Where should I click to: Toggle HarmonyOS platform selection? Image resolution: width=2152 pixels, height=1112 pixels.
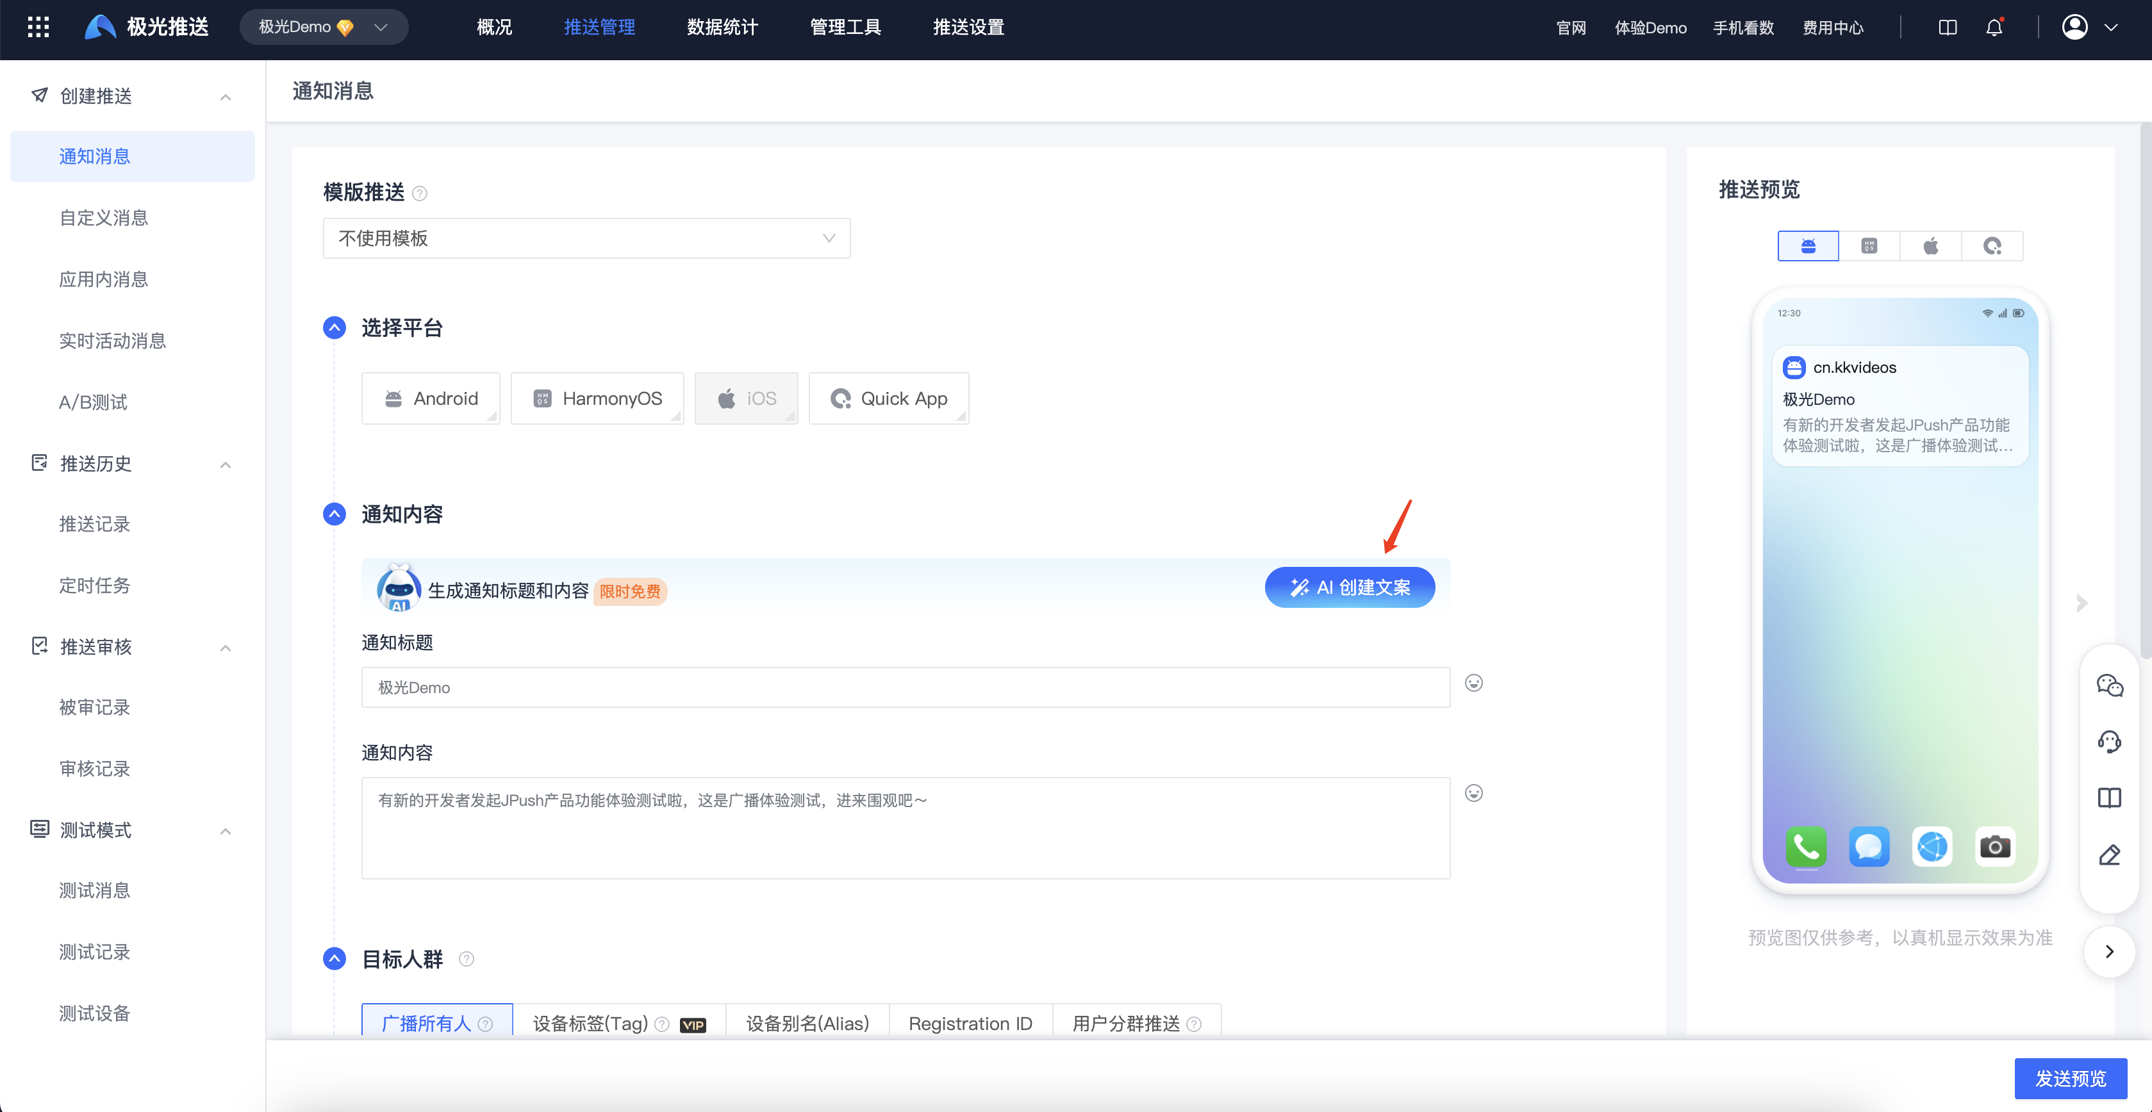(x=597, y=398)
